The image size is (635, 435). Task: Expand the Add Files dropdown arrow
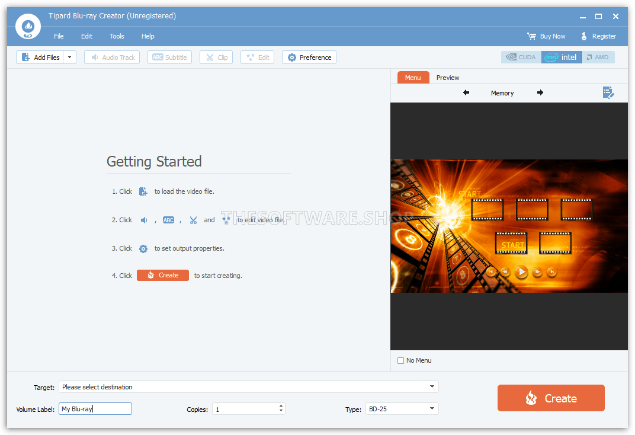click(70, 57)
